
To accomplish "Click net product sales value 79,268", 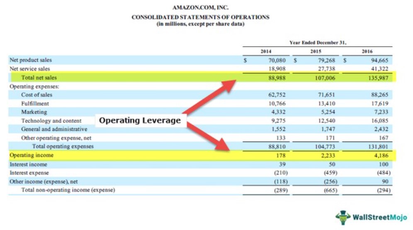I will pyautogui.click(x=327, y=60).
